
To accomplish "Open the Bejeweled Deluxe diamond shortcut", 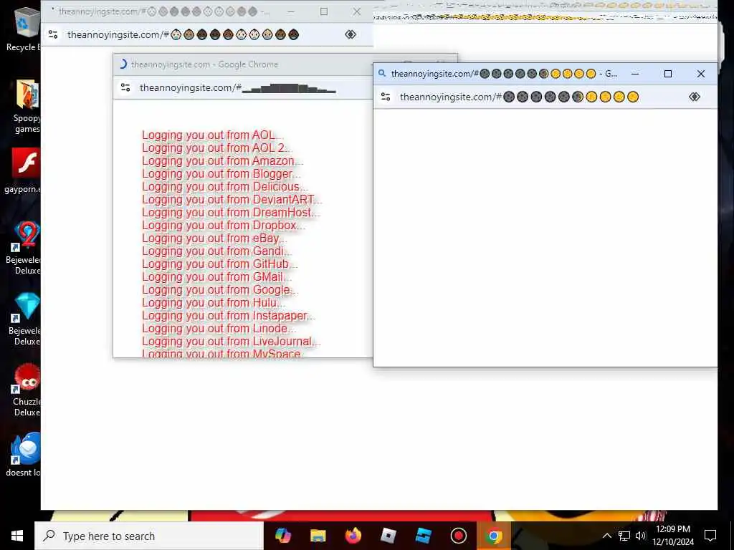I will tap(25, 319).
